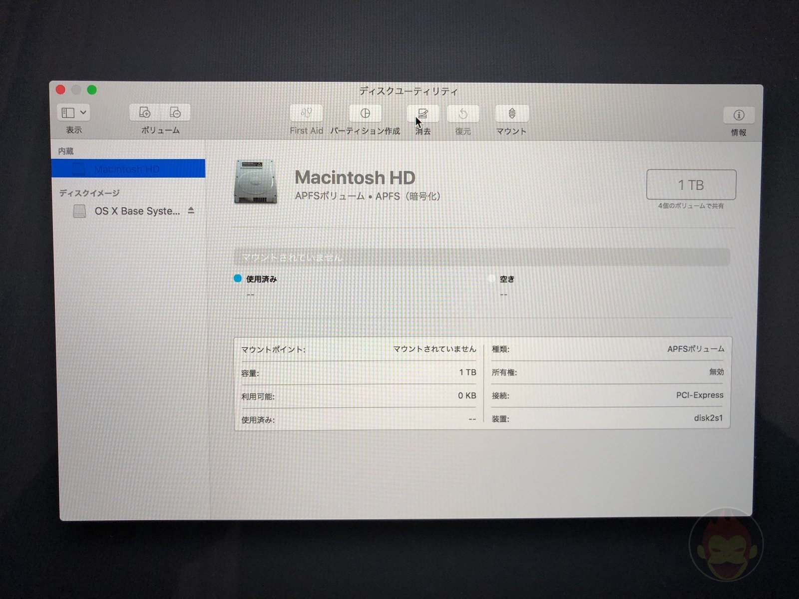799x599 pixels.
Task: Click the Restore (復元) toolbar icon
Action: click(463, 114)
